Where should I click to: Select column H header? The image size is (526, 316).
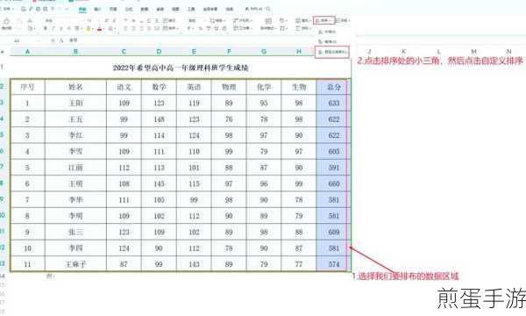click(x=299, y=52)
